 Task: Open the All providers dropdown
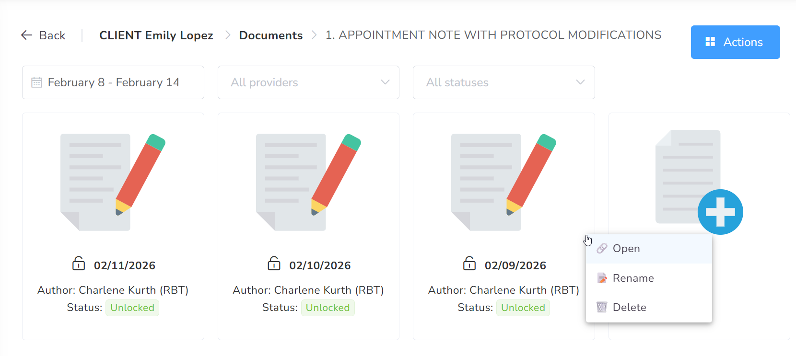308,82
